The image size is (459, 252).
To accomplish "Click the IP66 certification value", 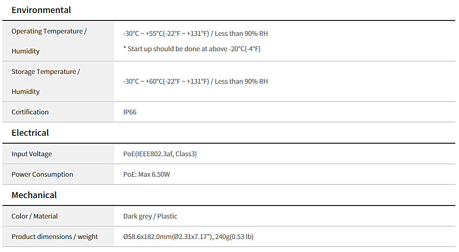I will [130, 112].
